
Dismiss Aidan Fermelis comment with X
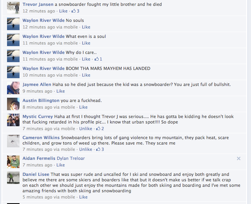click(238, 158)
